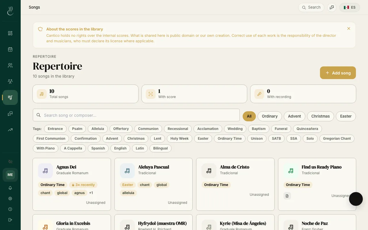
Task: Toggle the Offertory tag
Action: point(121,129)
